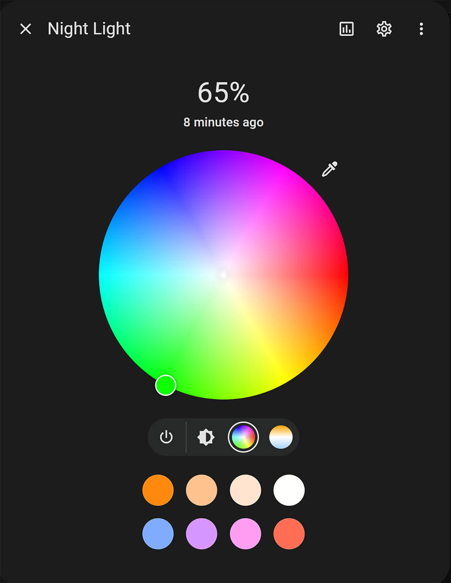The image size is (451, 583).
Task: Open the history graph icon
Action: click(x=347, y=29)
